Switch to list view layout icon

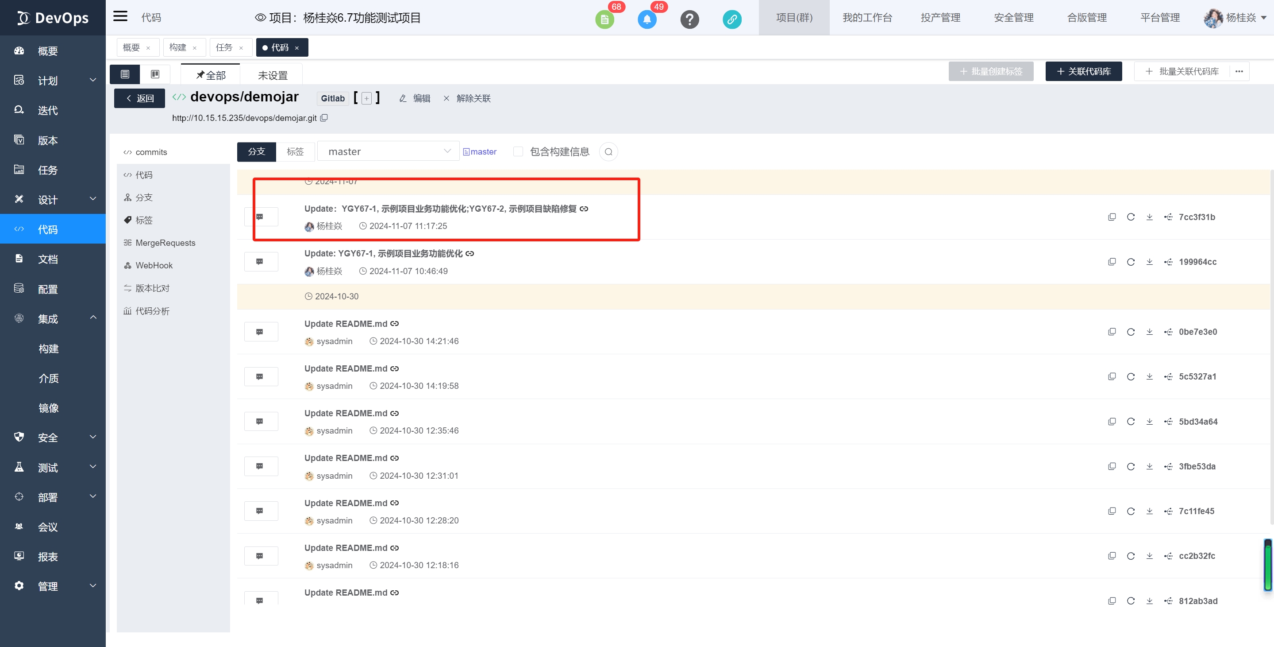tap(125, 74)
